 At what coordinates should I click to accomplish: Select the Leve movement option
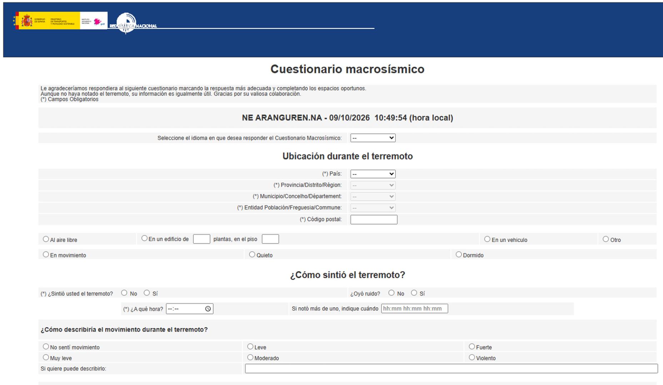point(250,346)
